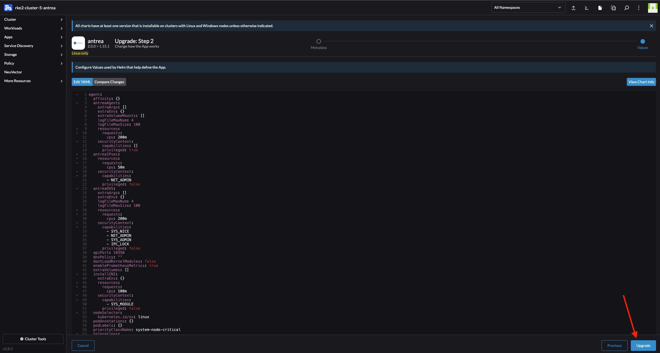Open the All Namespaces dropdown
Screen dimensions: 660x353
coord(528,7)
